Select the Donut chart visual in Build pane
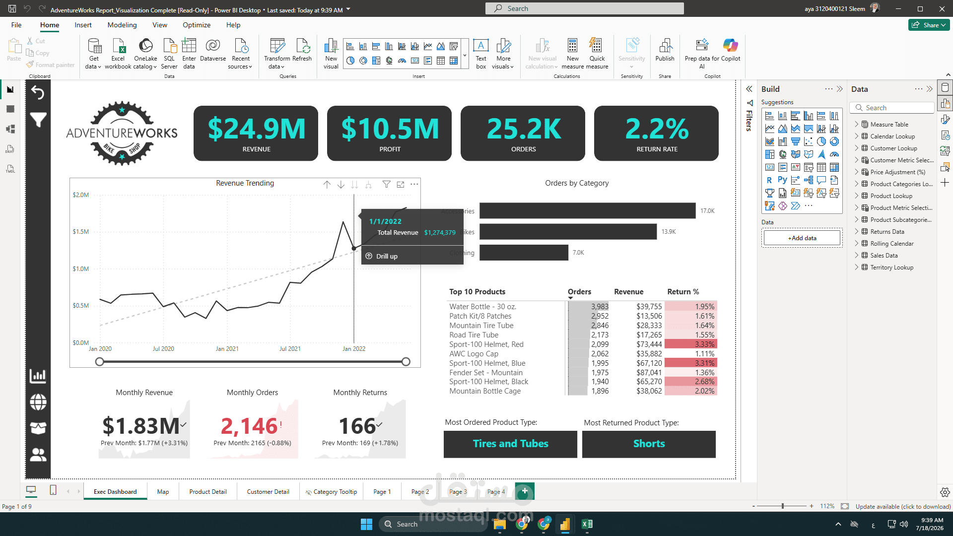 point(834,141)
